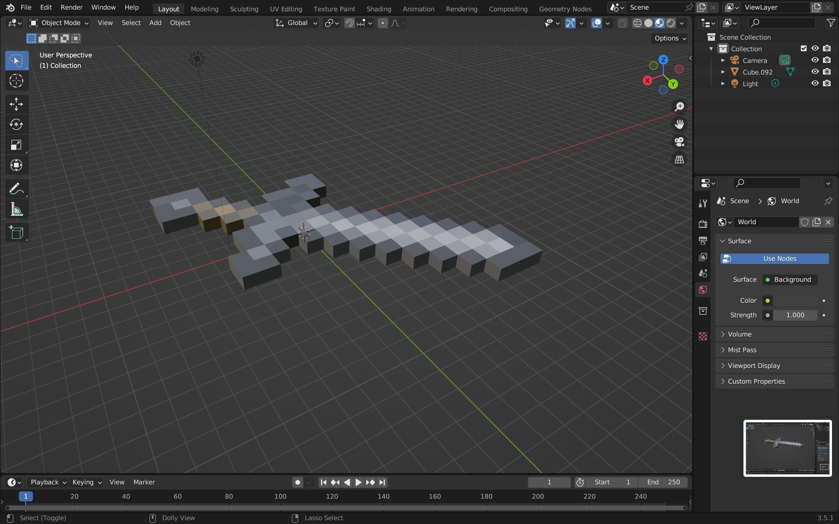Screen dimensions: 839x524
Task: Choose the Annotate tool
Action: (16, 189)
